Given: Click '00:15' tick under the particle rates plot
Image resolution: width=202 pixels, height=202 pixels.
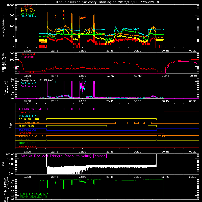Looking at the screenshot, I should pyautogui.click(x=165, y=76).
